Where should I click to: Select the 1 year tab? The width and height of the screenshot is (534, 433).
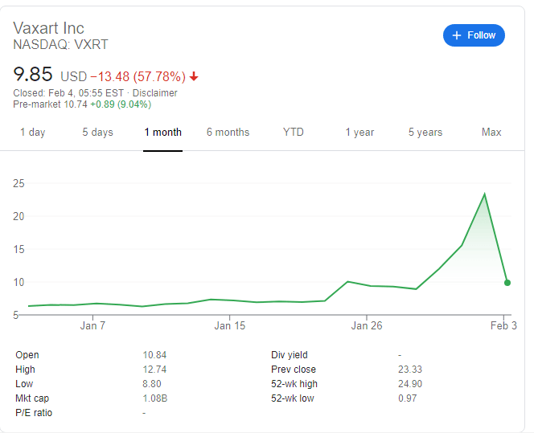[359, 133]
